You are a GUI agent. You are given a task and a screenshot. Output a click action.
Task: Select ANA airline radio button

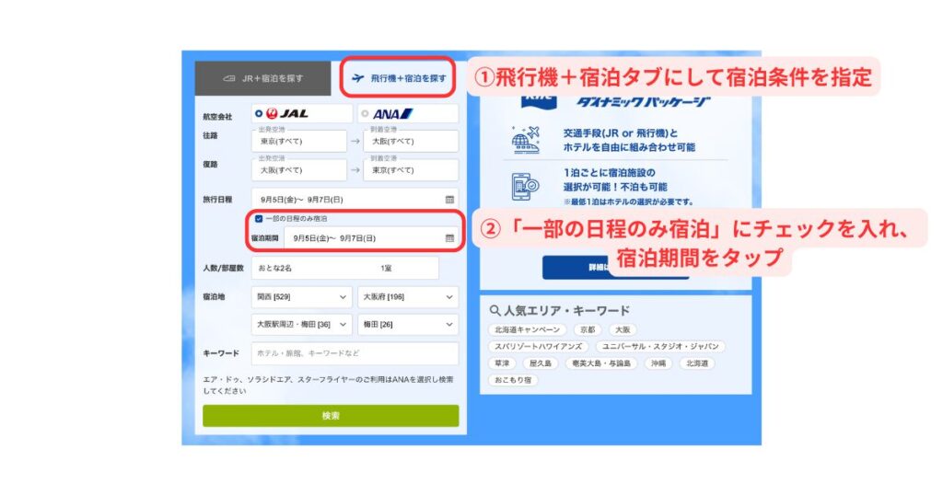365,113
